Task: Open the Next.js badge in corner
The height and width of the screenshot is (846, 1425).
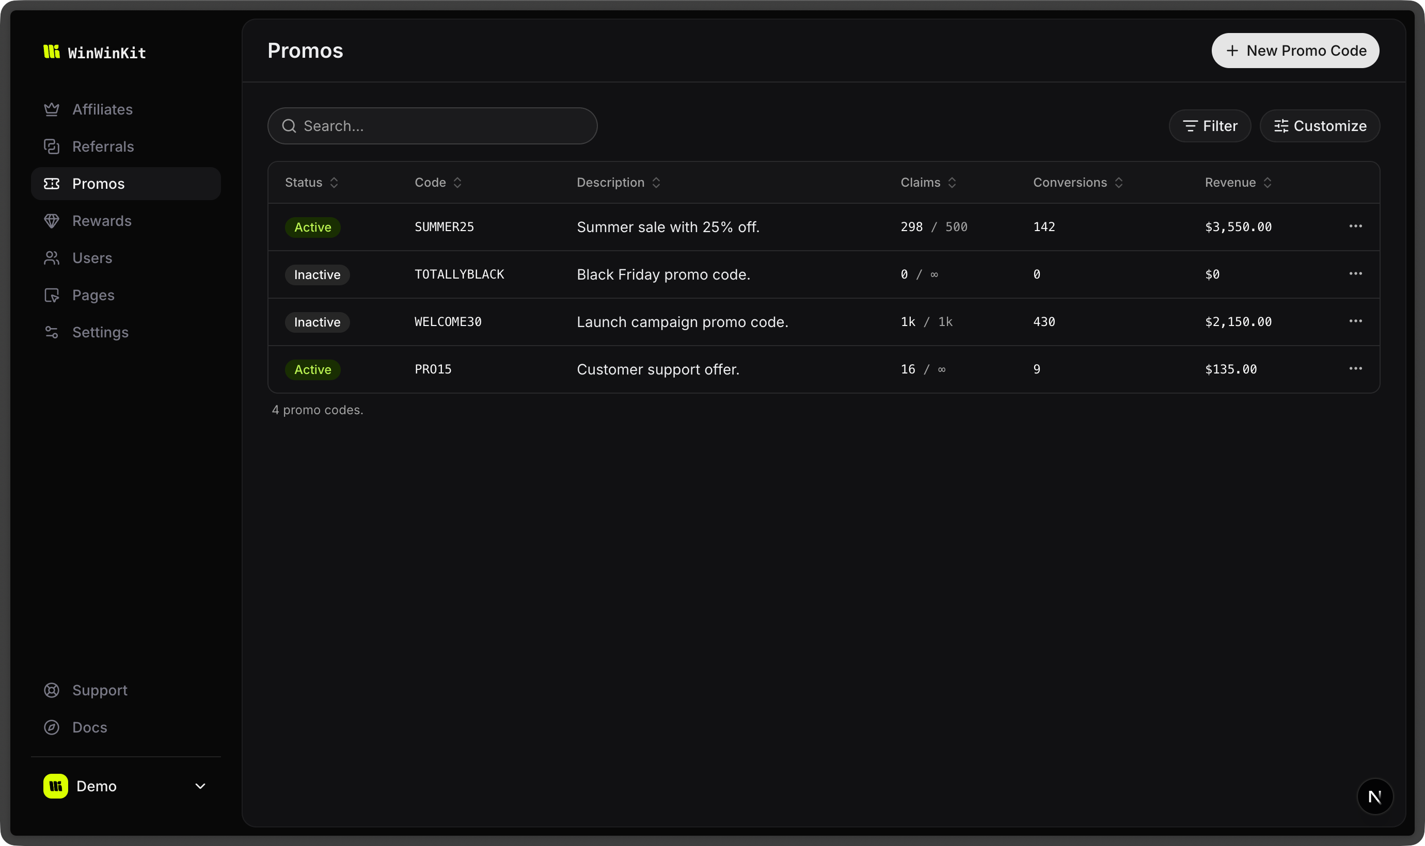Action: (1375, 796)
